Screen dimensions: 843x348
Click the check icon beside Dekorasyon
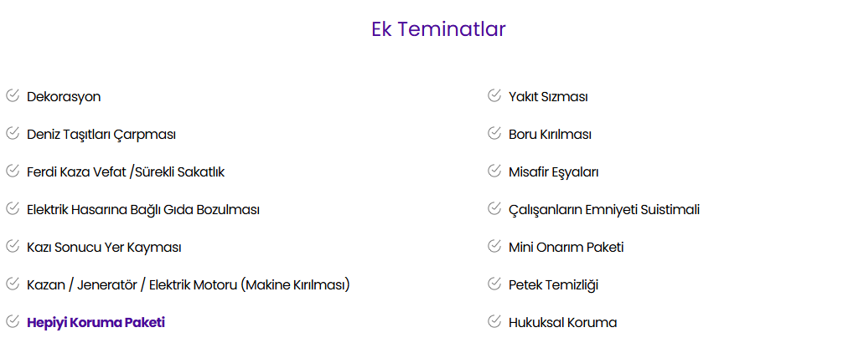point(13,95)
